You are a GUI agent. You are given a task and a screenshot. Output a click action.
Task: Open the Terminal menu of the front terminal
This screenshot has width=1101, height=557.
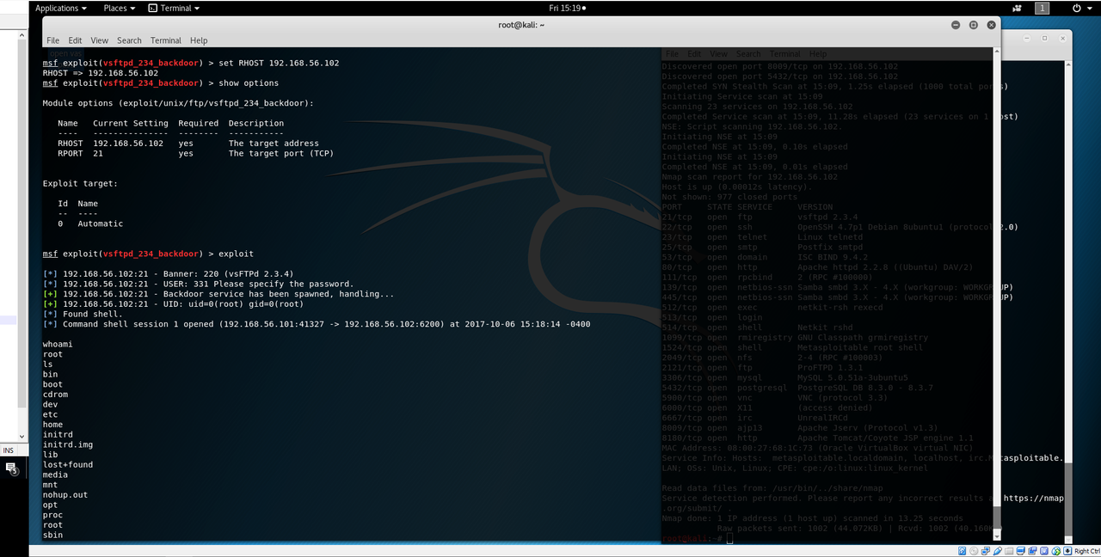pyautogui.click(x=166, y=40)
